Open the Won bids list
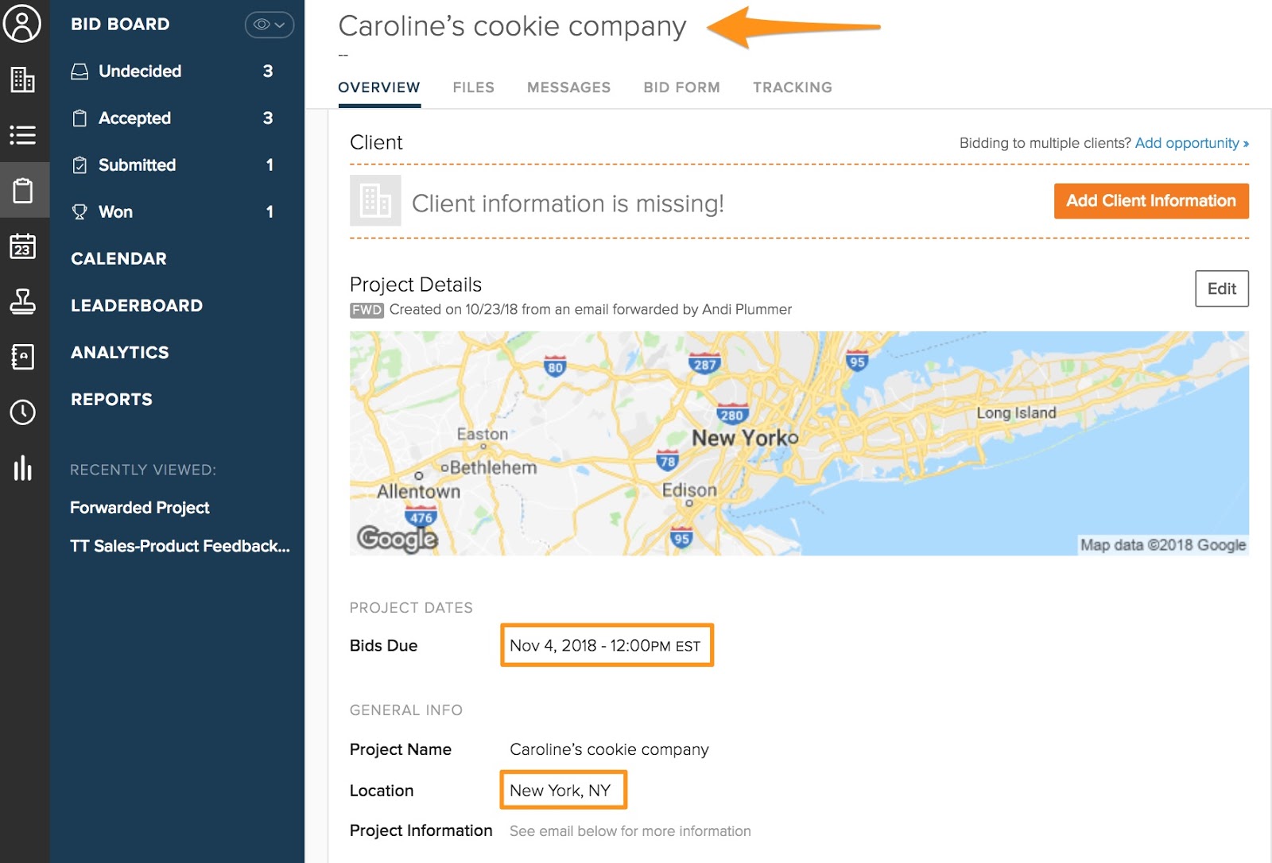This screenshot has height=863, width=1272. coord(115,212)
